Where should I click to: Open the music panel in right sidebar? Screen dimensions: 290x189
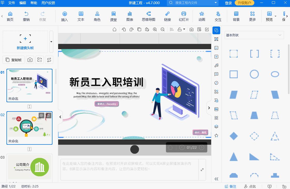click(x=216, y=65)
